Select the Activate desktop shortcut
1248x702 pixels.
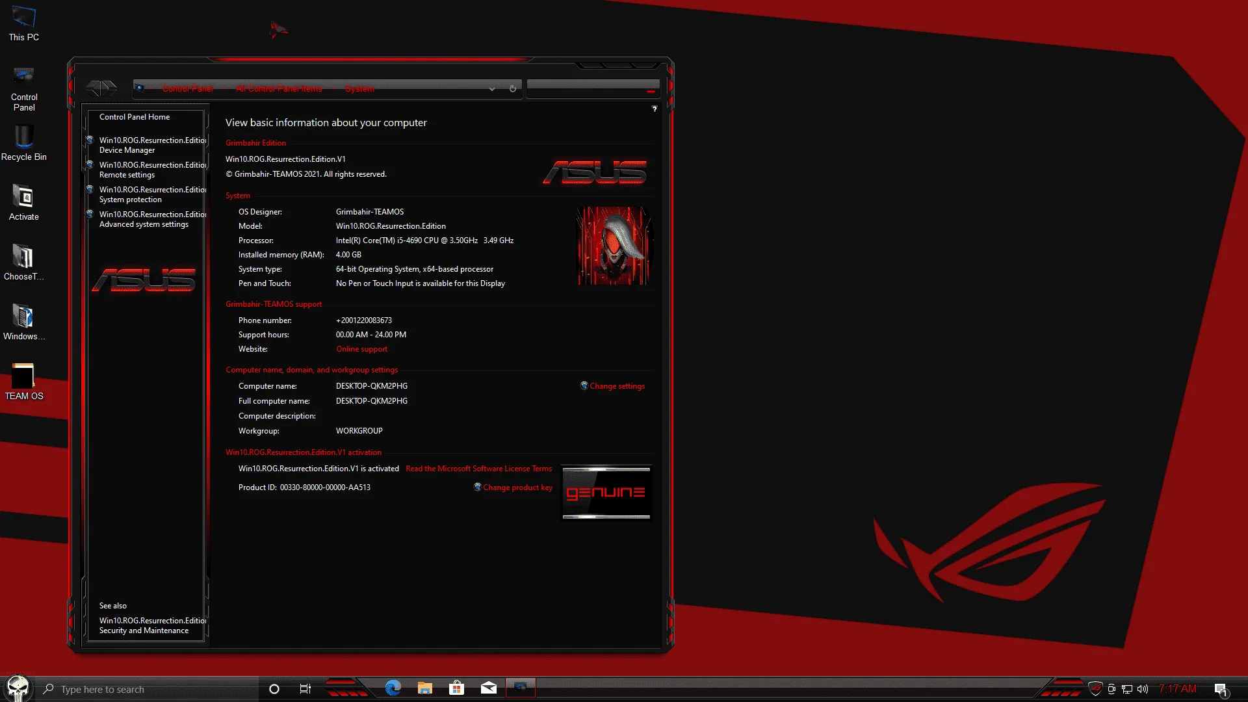[x=24, y=203]
